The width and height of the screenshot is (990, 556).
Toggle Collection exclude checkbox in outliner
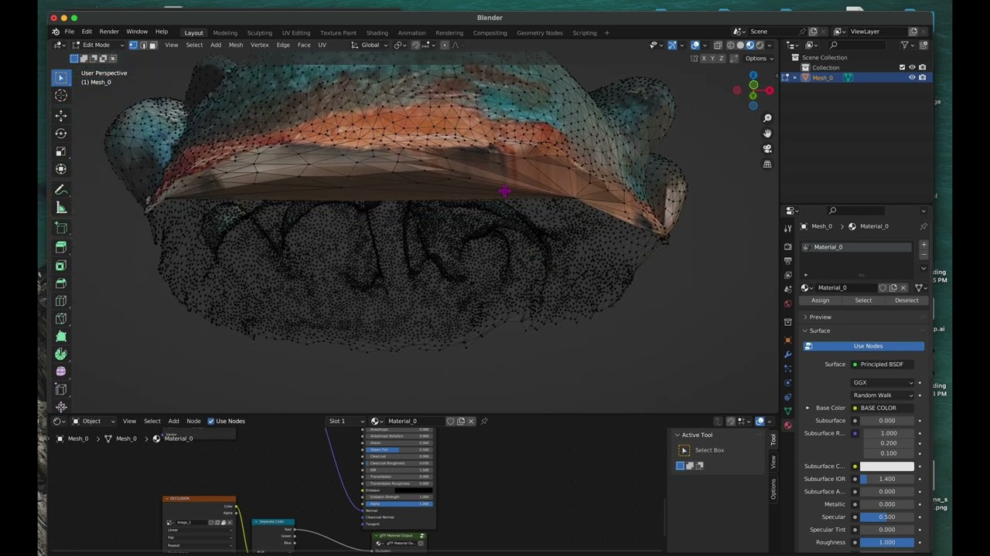tap(902, 67)
